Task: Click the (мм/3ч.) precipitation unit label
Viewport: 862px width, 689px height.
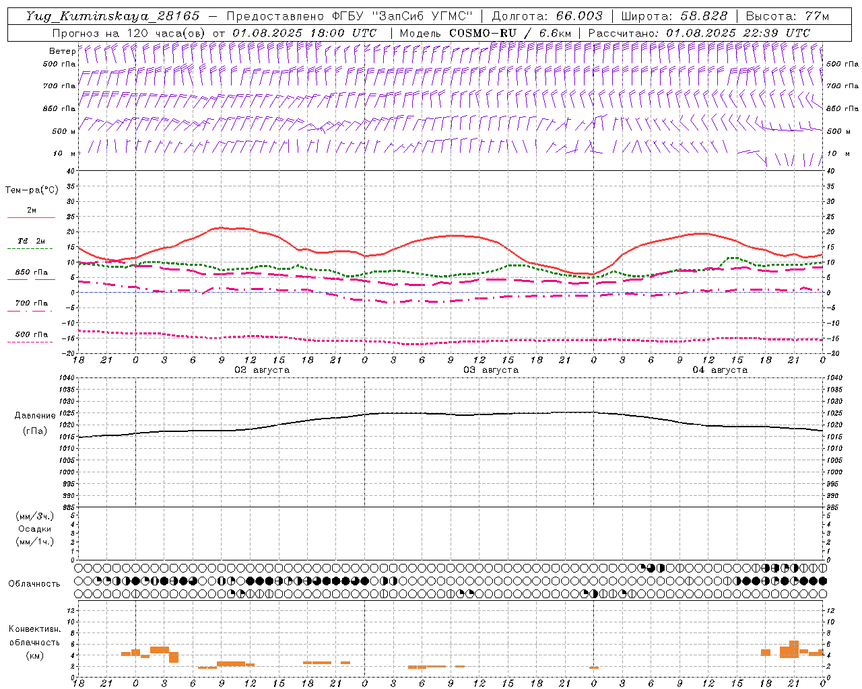Action: point(35,516)
